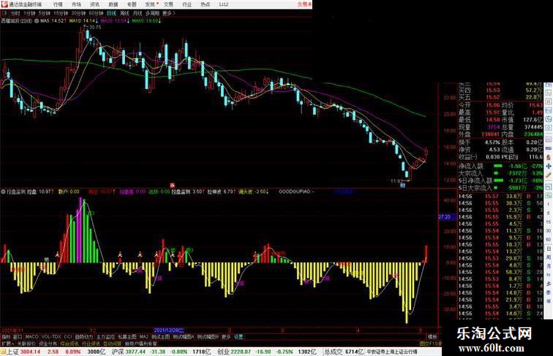
Task: Click the highlighted date marker 2021/12/28
Action: [x=169, y=330]
